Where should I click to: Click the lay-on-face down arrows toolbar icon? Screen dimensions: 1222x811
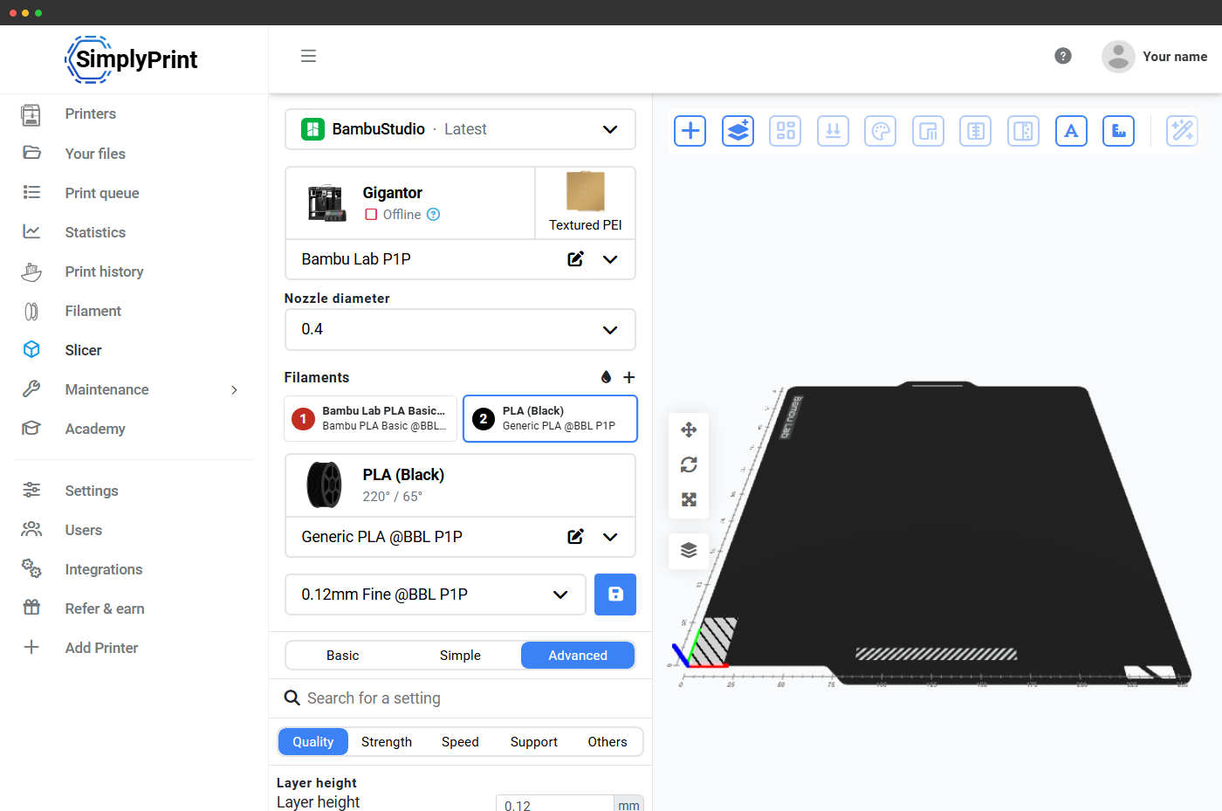pyautogui.click(x=833, y=131)
